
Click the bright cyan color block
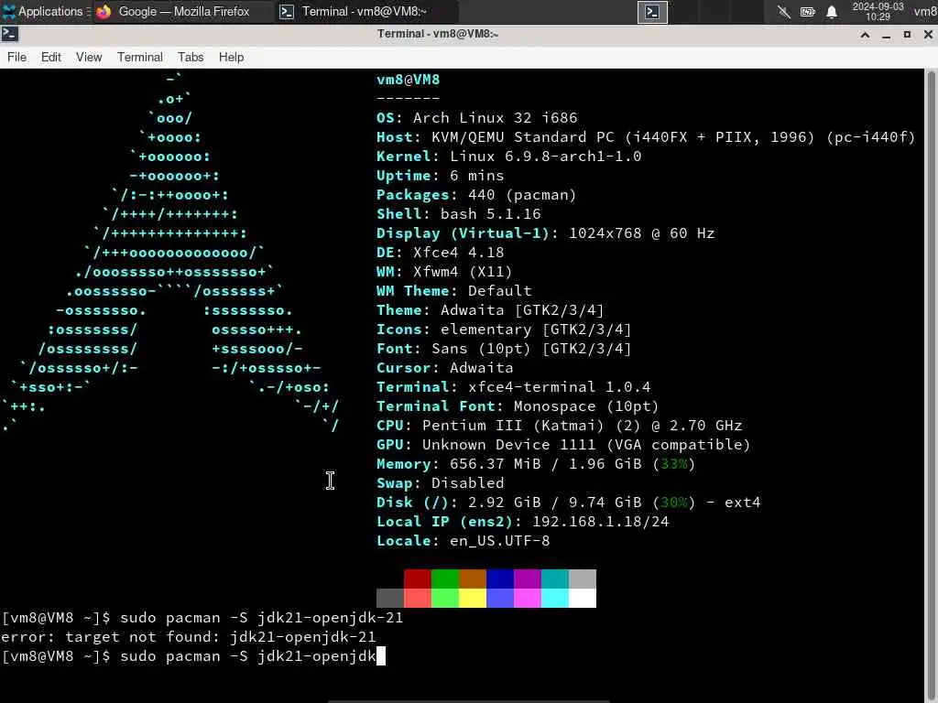coord(555,598)
